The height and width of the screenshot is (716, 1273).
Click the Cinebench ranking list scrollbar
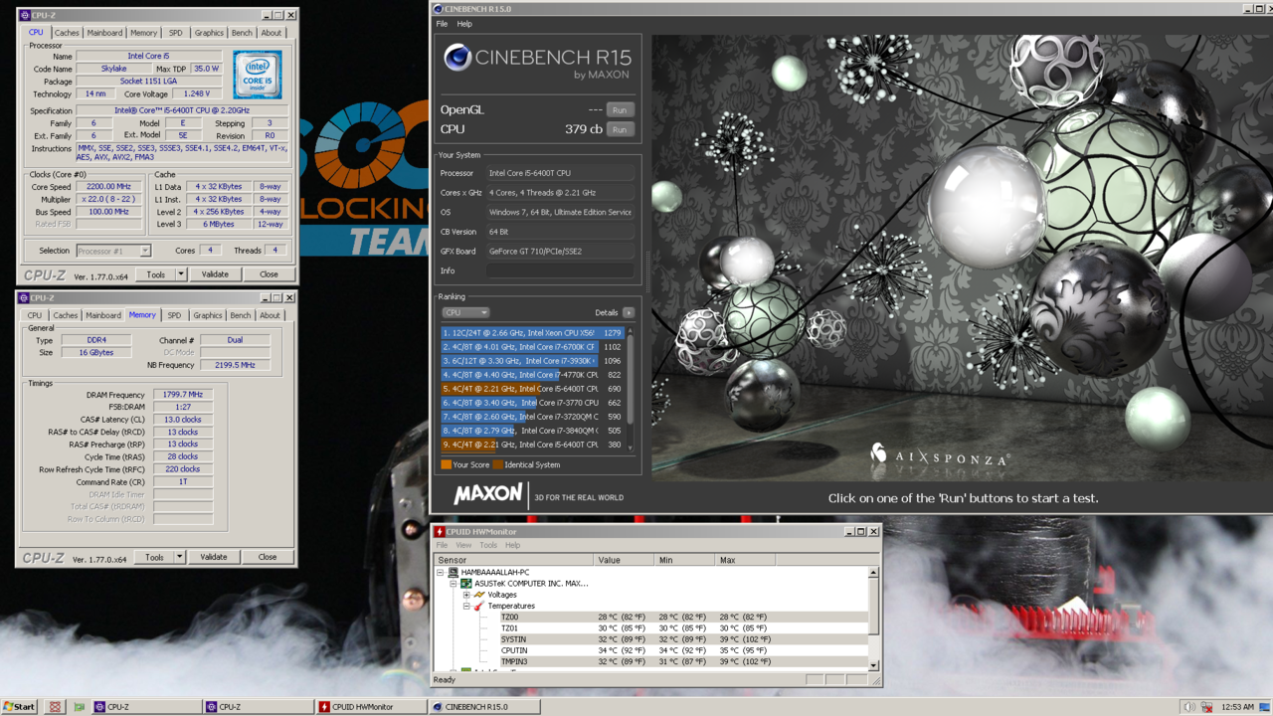[x=630, y=388]
